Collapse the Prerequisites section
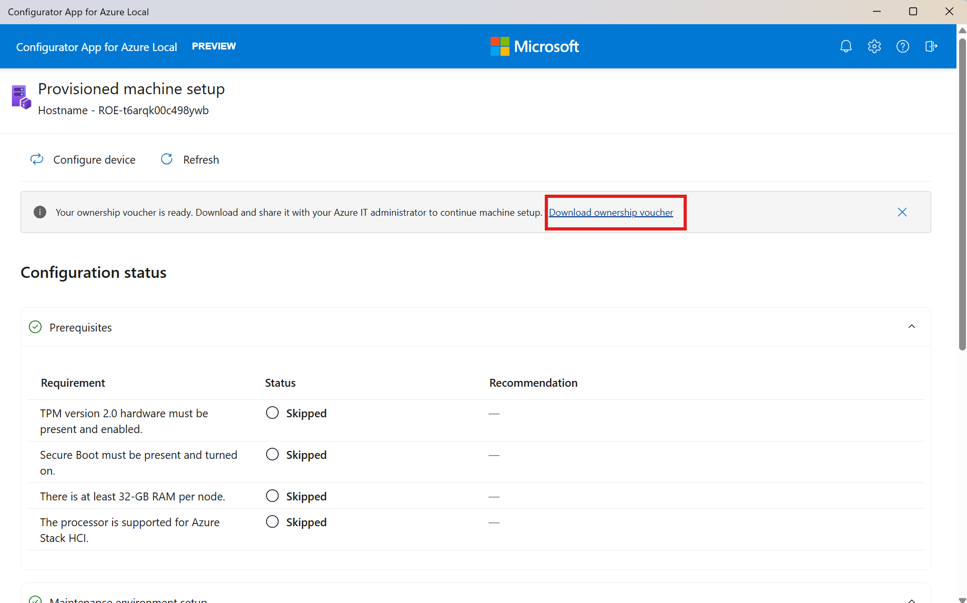This screenshot has height=603, width=967. (x=912, y=327)
